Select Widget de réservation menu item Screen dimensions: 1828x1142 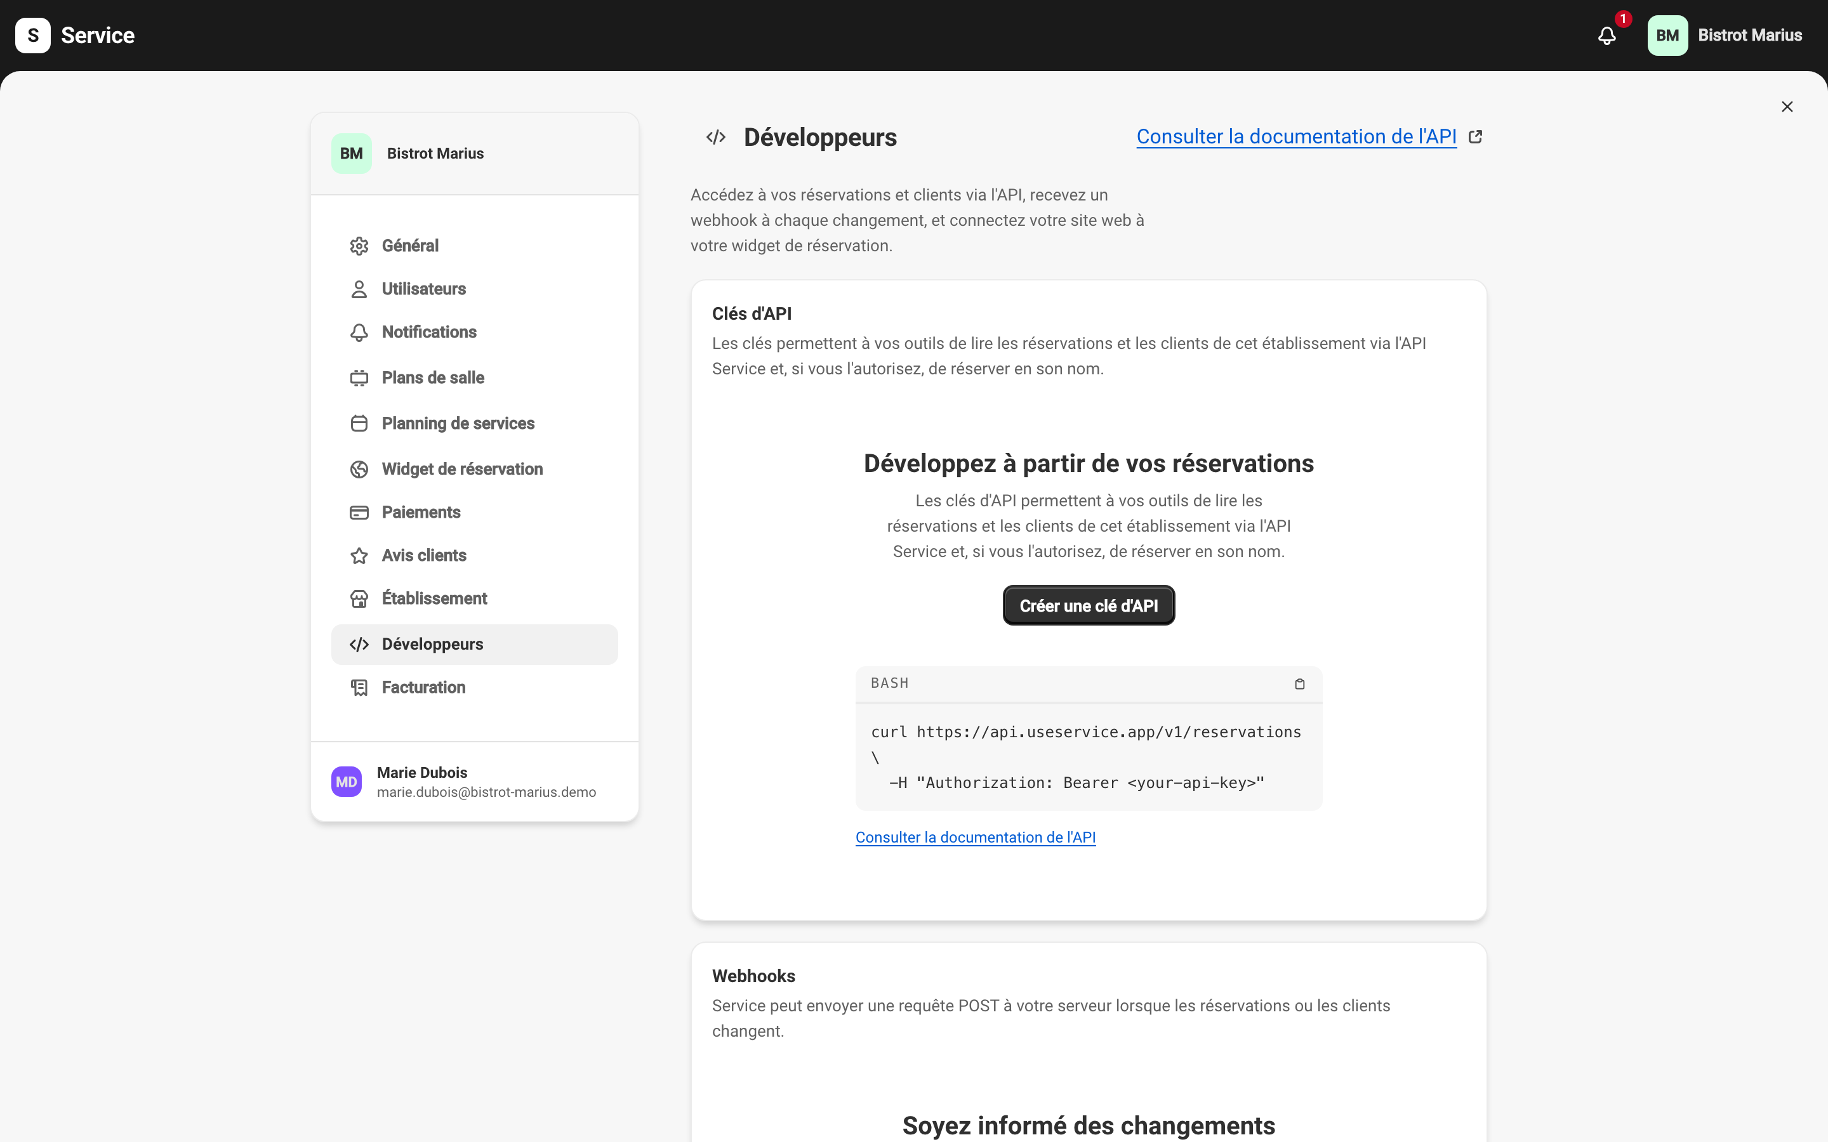coord(474,469)
